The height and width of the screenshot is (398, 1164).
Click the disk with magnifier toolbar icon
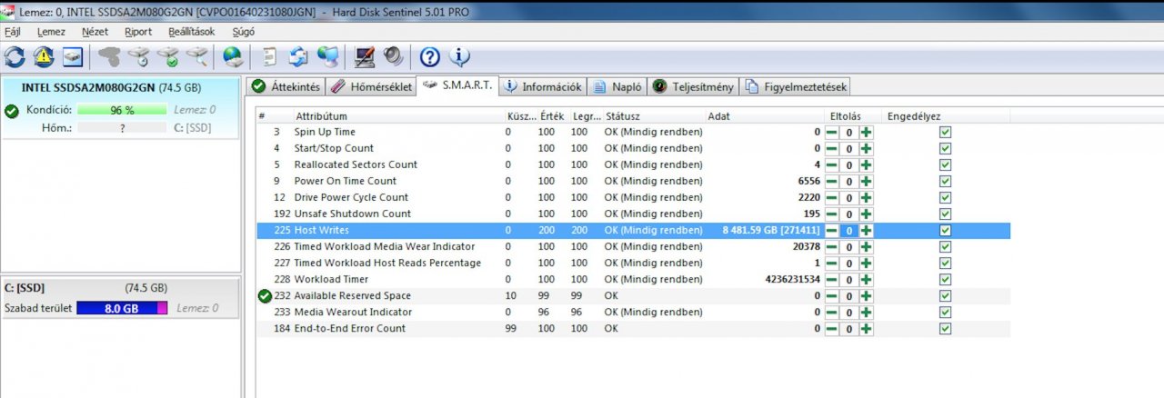[197, 57]
